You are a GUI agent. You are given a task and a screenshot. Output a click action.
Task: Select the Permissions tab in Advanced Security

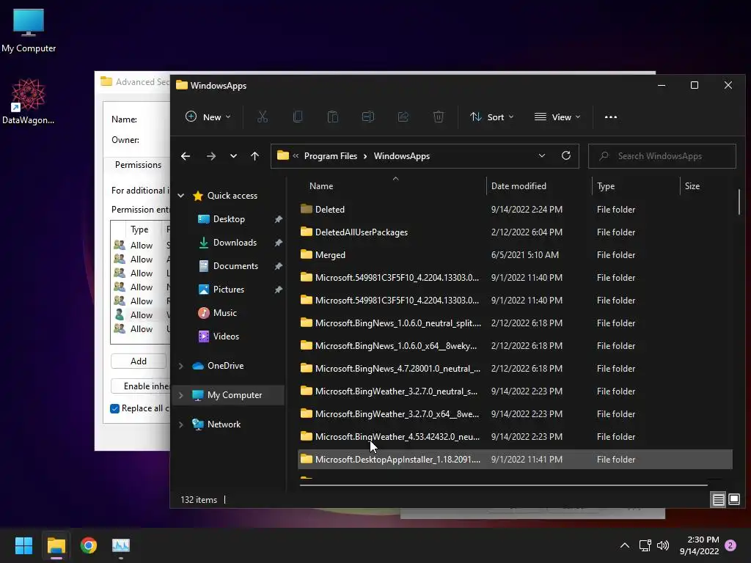point(138,165)
